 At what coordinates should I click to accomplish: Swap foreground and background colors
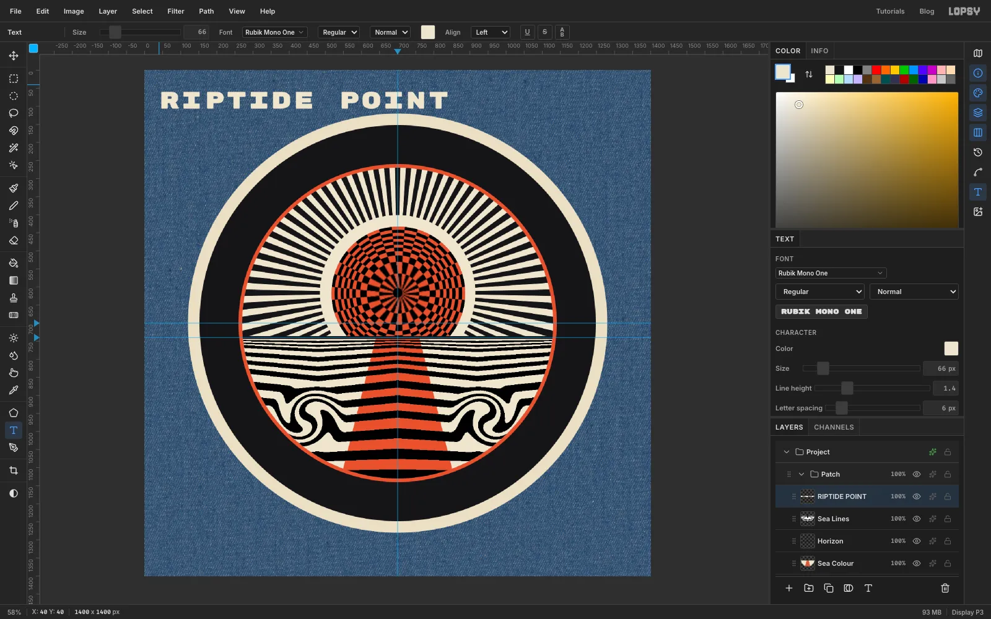tap(809, 74)
